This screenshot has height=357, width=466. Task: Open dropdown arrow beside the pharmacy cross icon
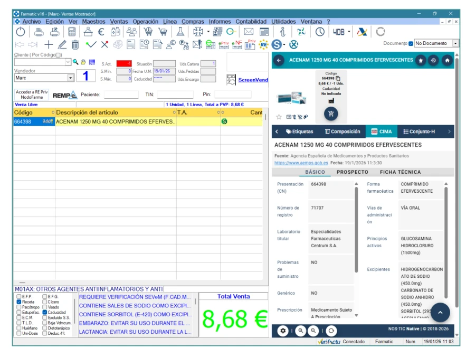208,32
